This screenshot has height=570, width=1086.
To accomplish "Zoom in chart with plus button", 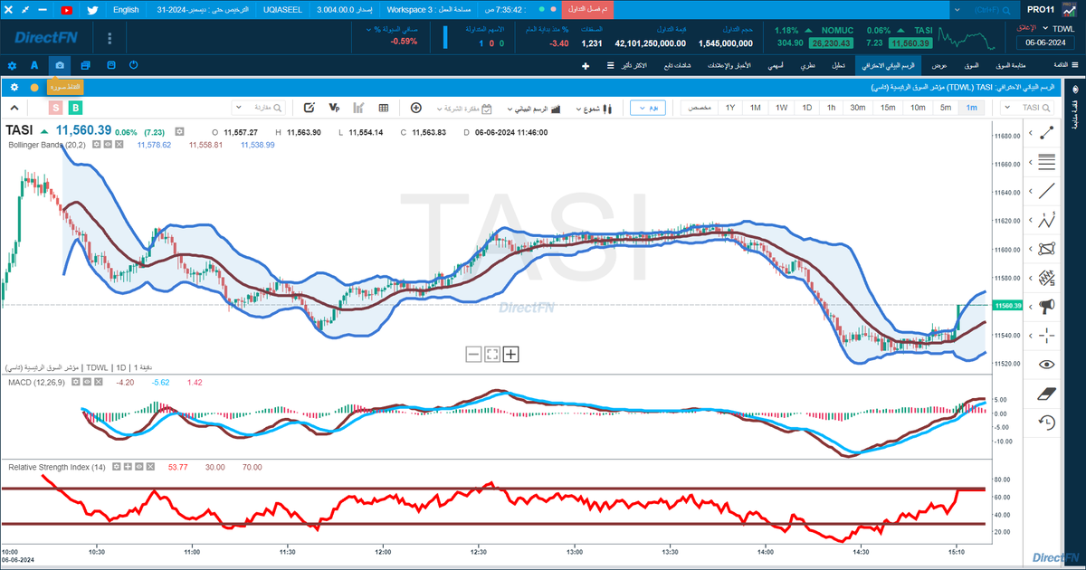I will pyautogui.click(x=511, y=354).
